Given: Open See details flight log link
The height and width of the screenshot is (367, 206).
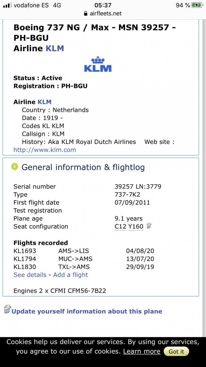Looking at the screenshot, I should point(30,275).
